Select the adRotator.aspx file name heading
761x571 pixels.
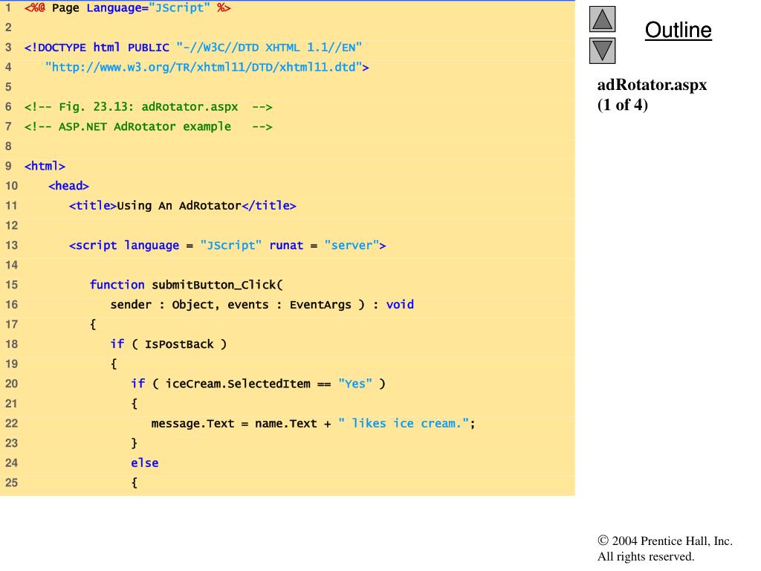pos(652,85)
